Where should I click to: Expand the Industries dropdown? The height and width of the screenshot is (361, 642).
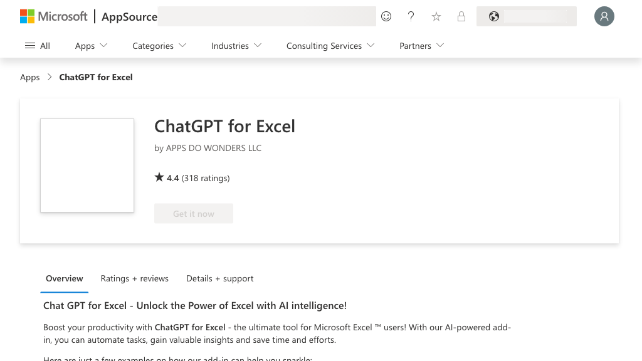[x=231, y=46]
